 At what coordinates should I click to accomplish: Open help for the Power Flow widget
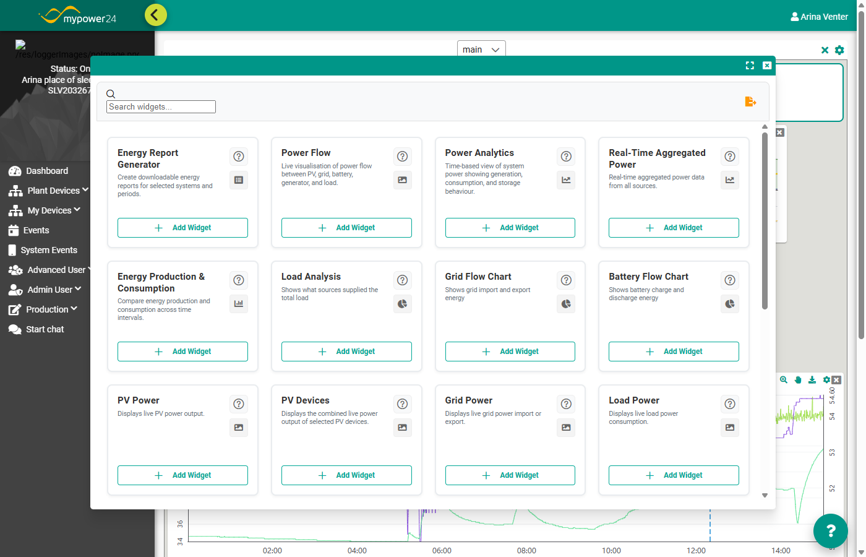click(x=403, y=157)
